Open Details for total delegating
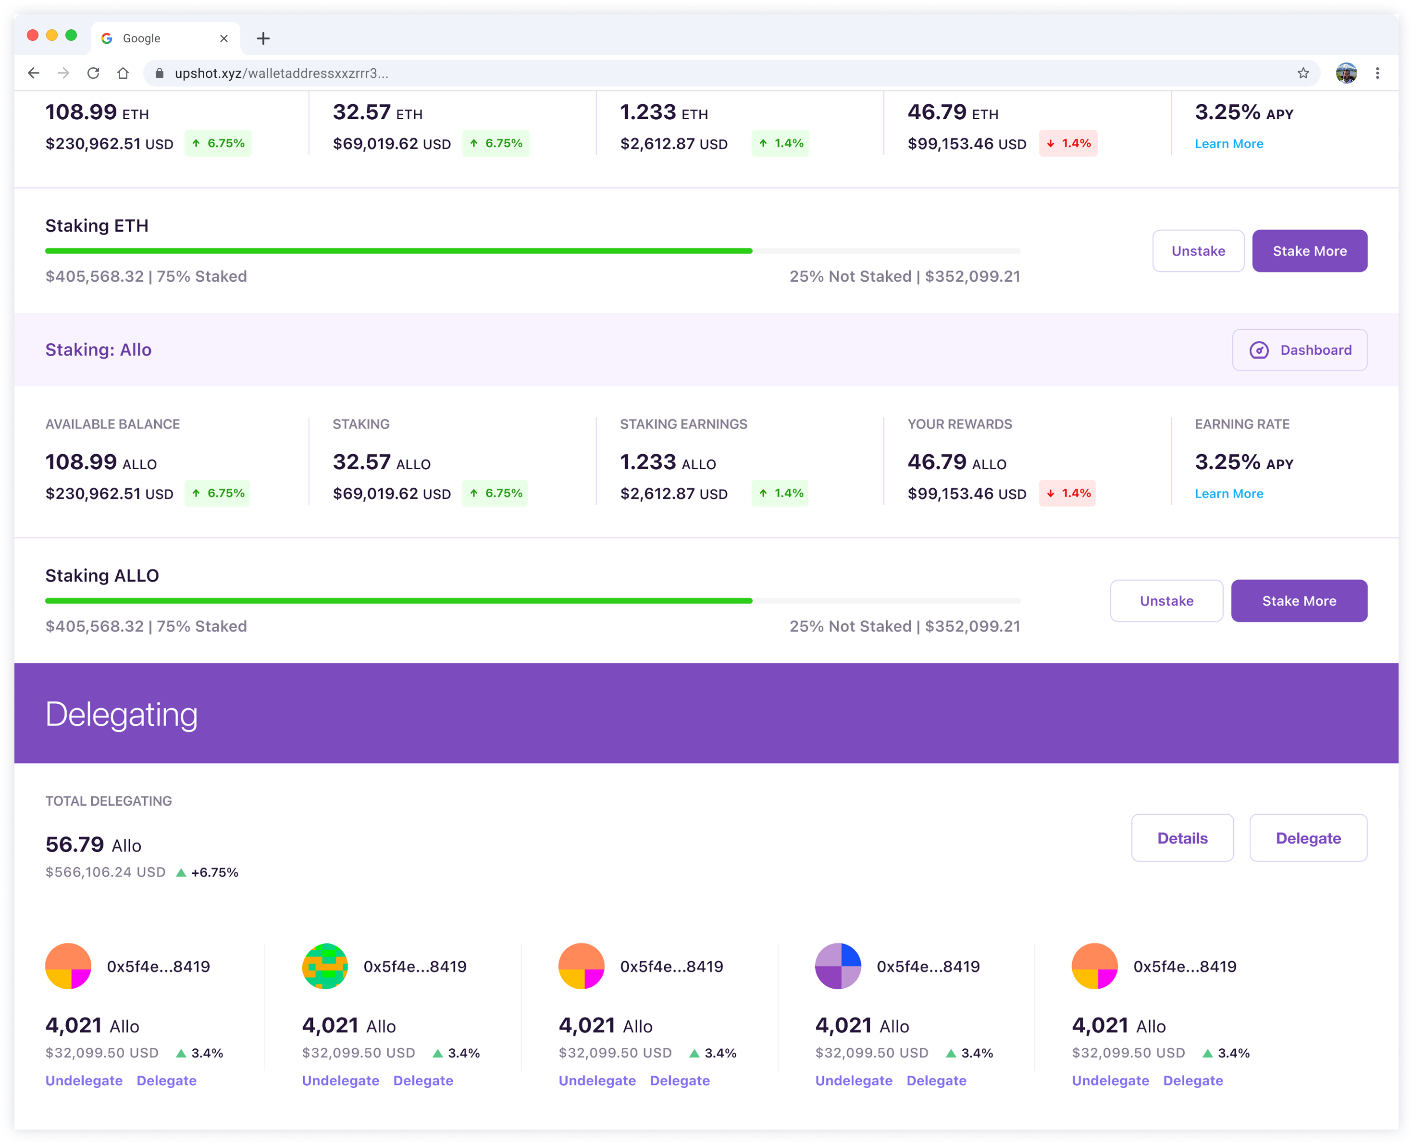The width and height of the screenshot is (1413, 1144). point(1182,838)
